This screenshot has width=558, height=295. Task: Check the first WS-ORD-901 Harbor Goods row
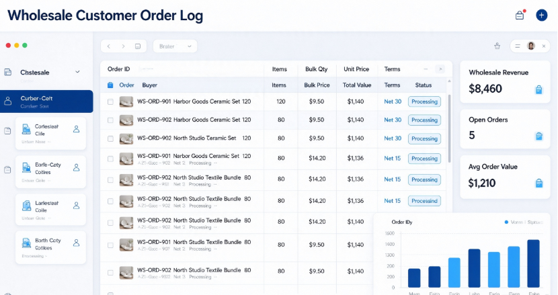pyautogui.click(x=110, y=101)
